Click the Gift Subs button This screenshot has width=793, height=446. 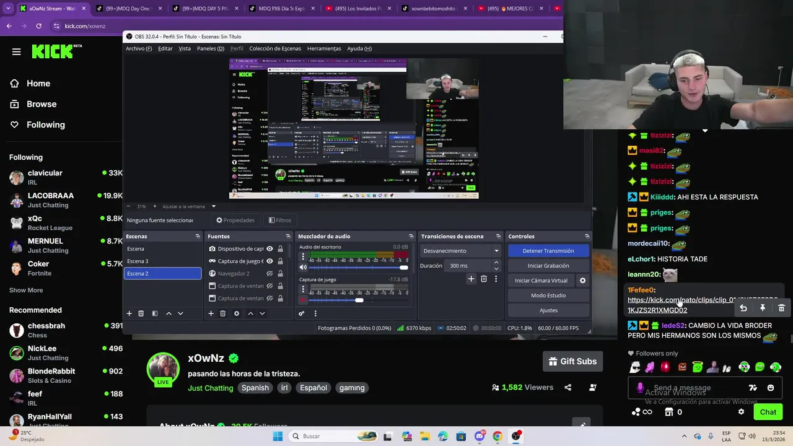pyautogui.click(x=573, y=361)
